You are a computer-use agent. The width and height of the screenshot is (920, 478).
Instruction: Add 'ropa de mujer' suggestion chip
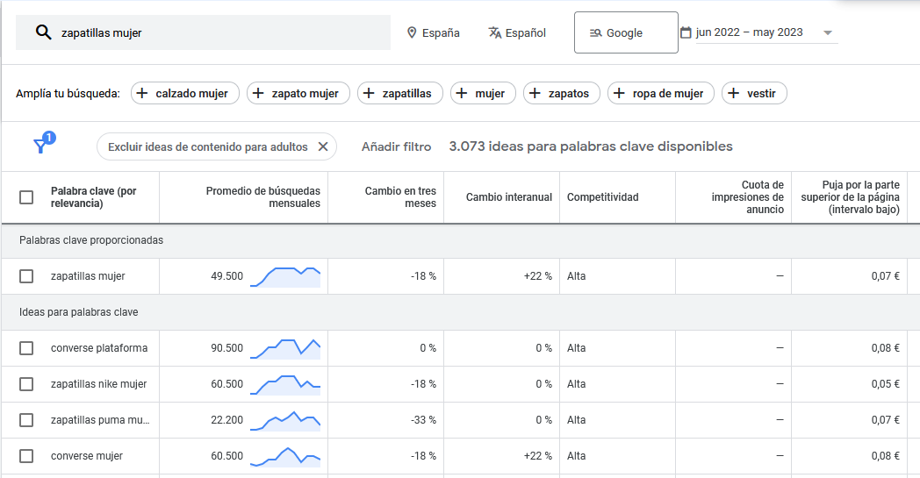coord(661,93)
